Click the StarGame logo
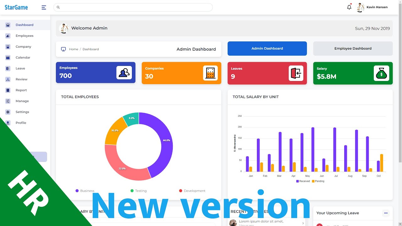Viewport: 402px width, 226px height. coord(16,7)
